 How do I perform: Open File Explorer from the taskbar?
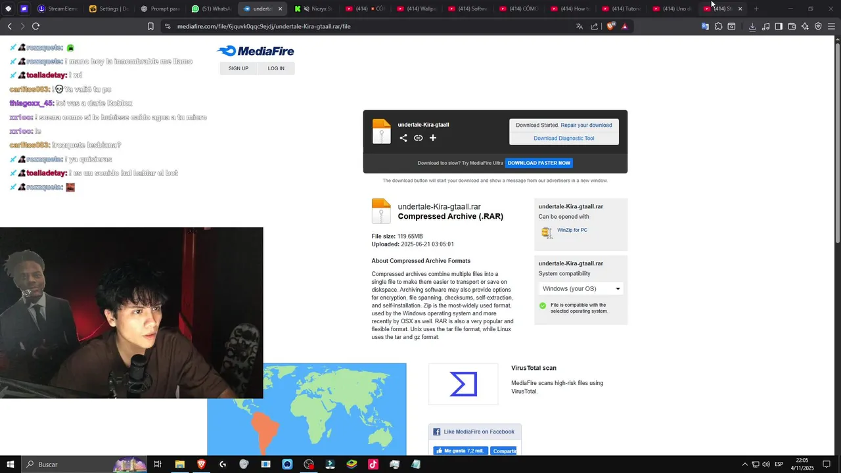coord(179,464)
